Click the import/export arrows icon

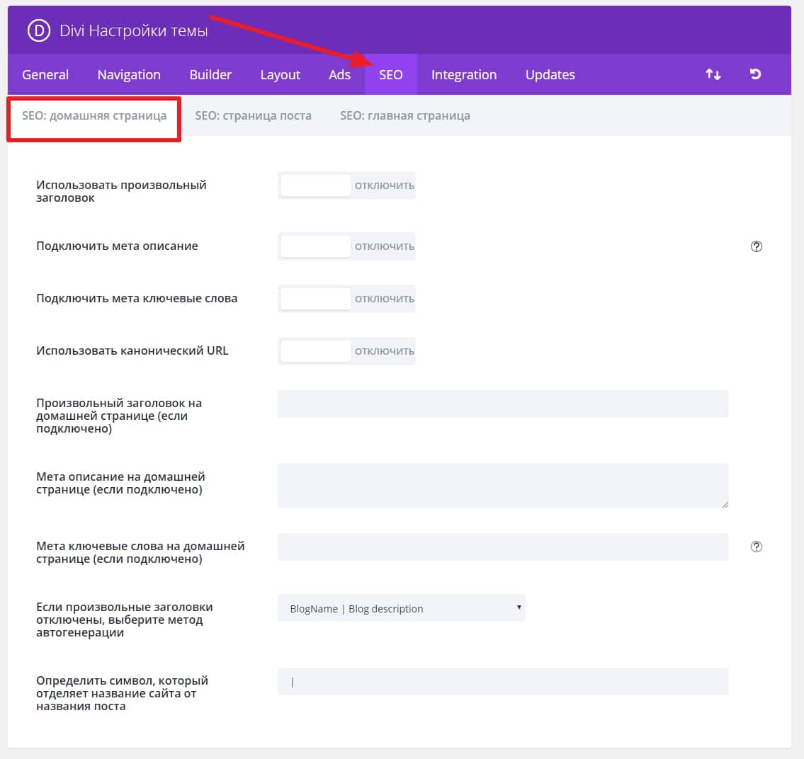click(713, 74)
